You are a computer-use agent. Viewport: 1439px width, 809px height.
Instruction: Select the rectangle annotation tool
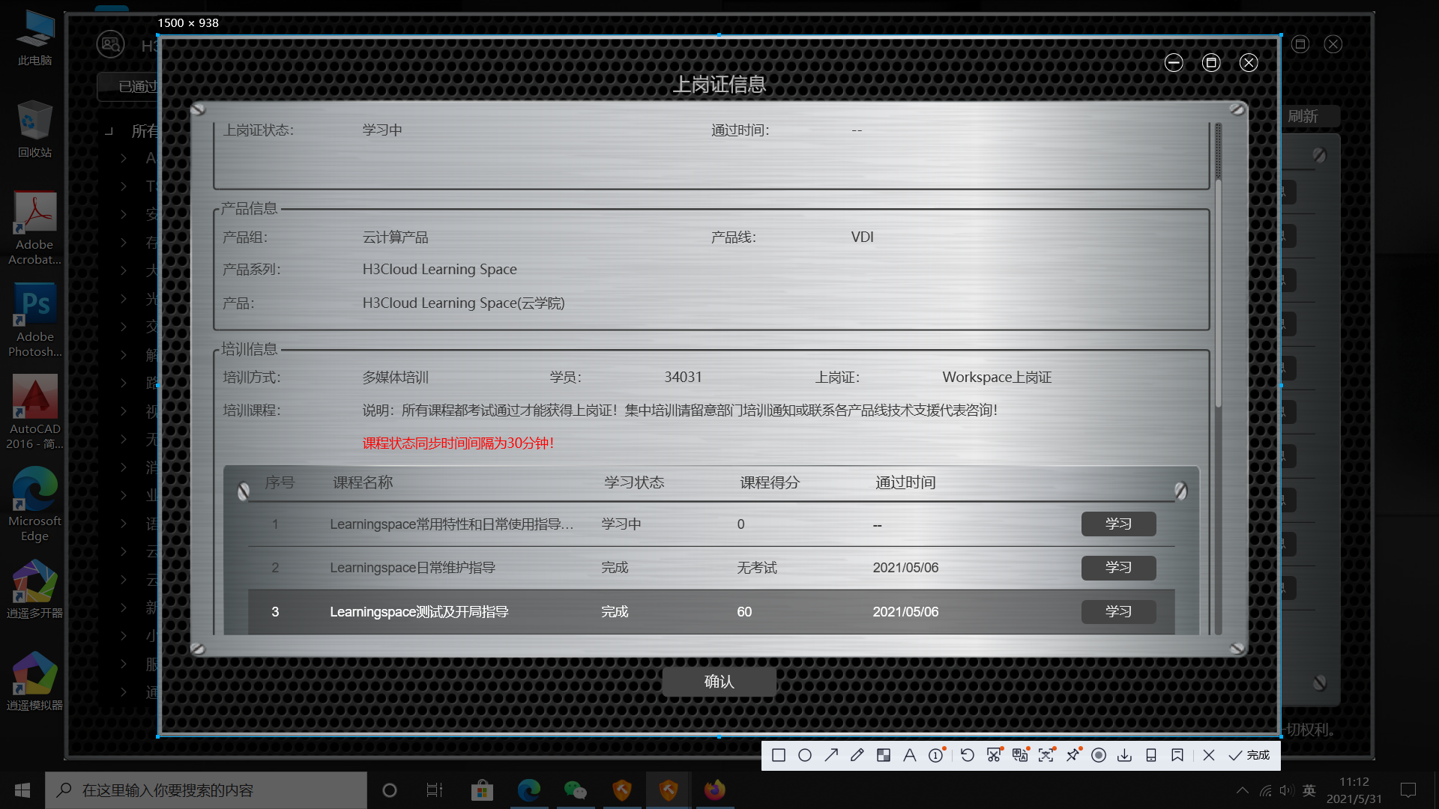(x=779, y=755)
